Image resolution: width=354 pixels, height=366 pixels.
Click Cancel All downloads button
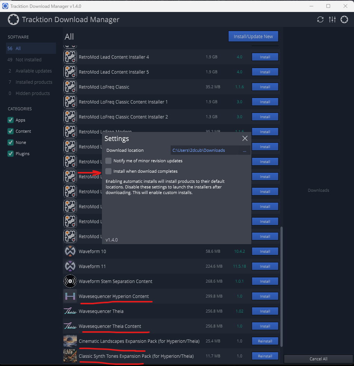pos(318,359)
